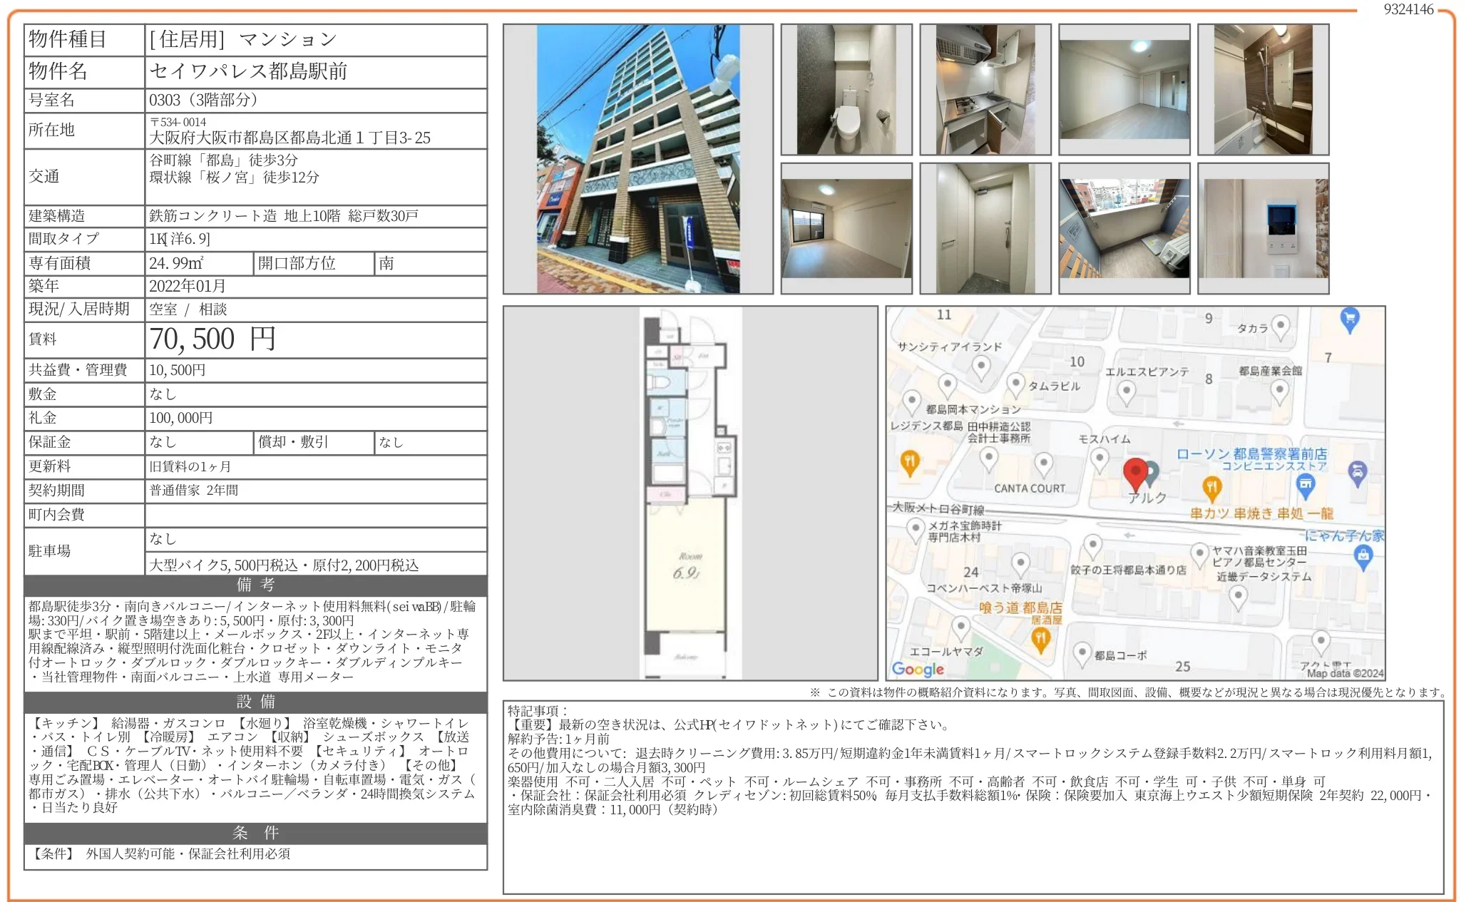Open the intercom monitor photo
The image size is (1466, 902).
[x=1263, y=228]
